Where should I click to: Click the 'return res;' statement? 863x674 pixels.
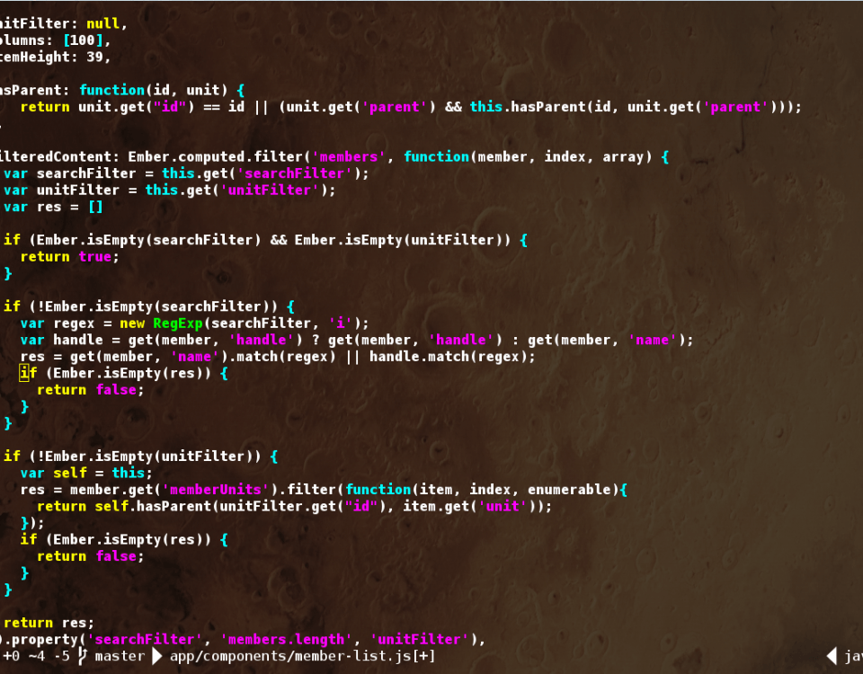pyautogui.click(x=49, y=622)
